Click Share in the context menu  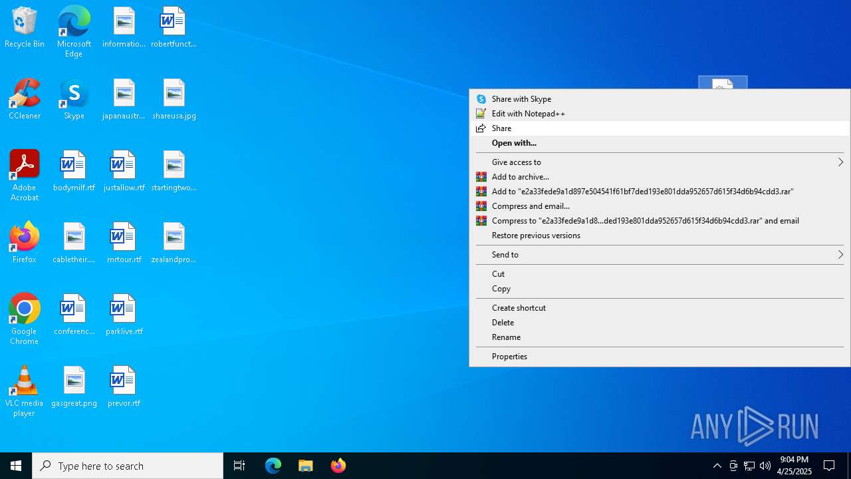point(660,128)
